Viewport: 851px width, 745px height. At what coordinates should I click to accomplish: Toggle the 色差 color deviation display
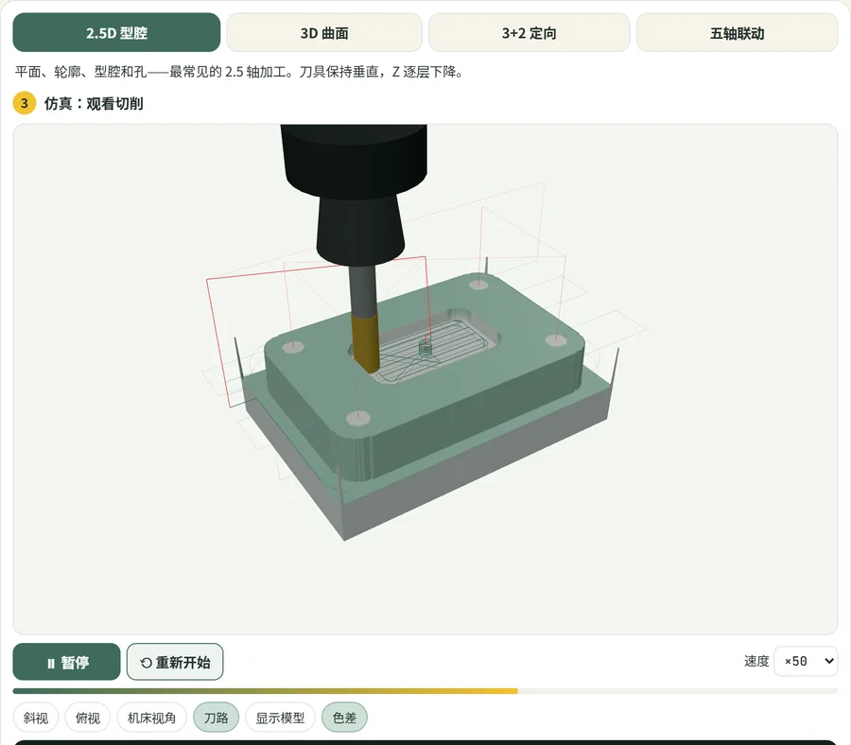point(344,718)
